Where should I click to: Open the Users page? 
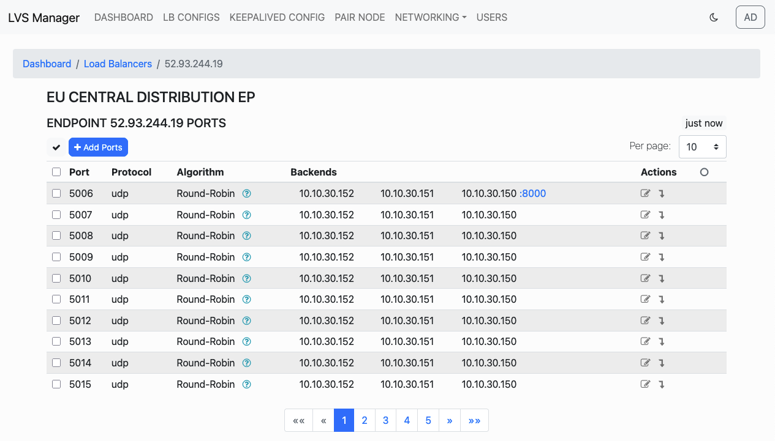[492, 18]
